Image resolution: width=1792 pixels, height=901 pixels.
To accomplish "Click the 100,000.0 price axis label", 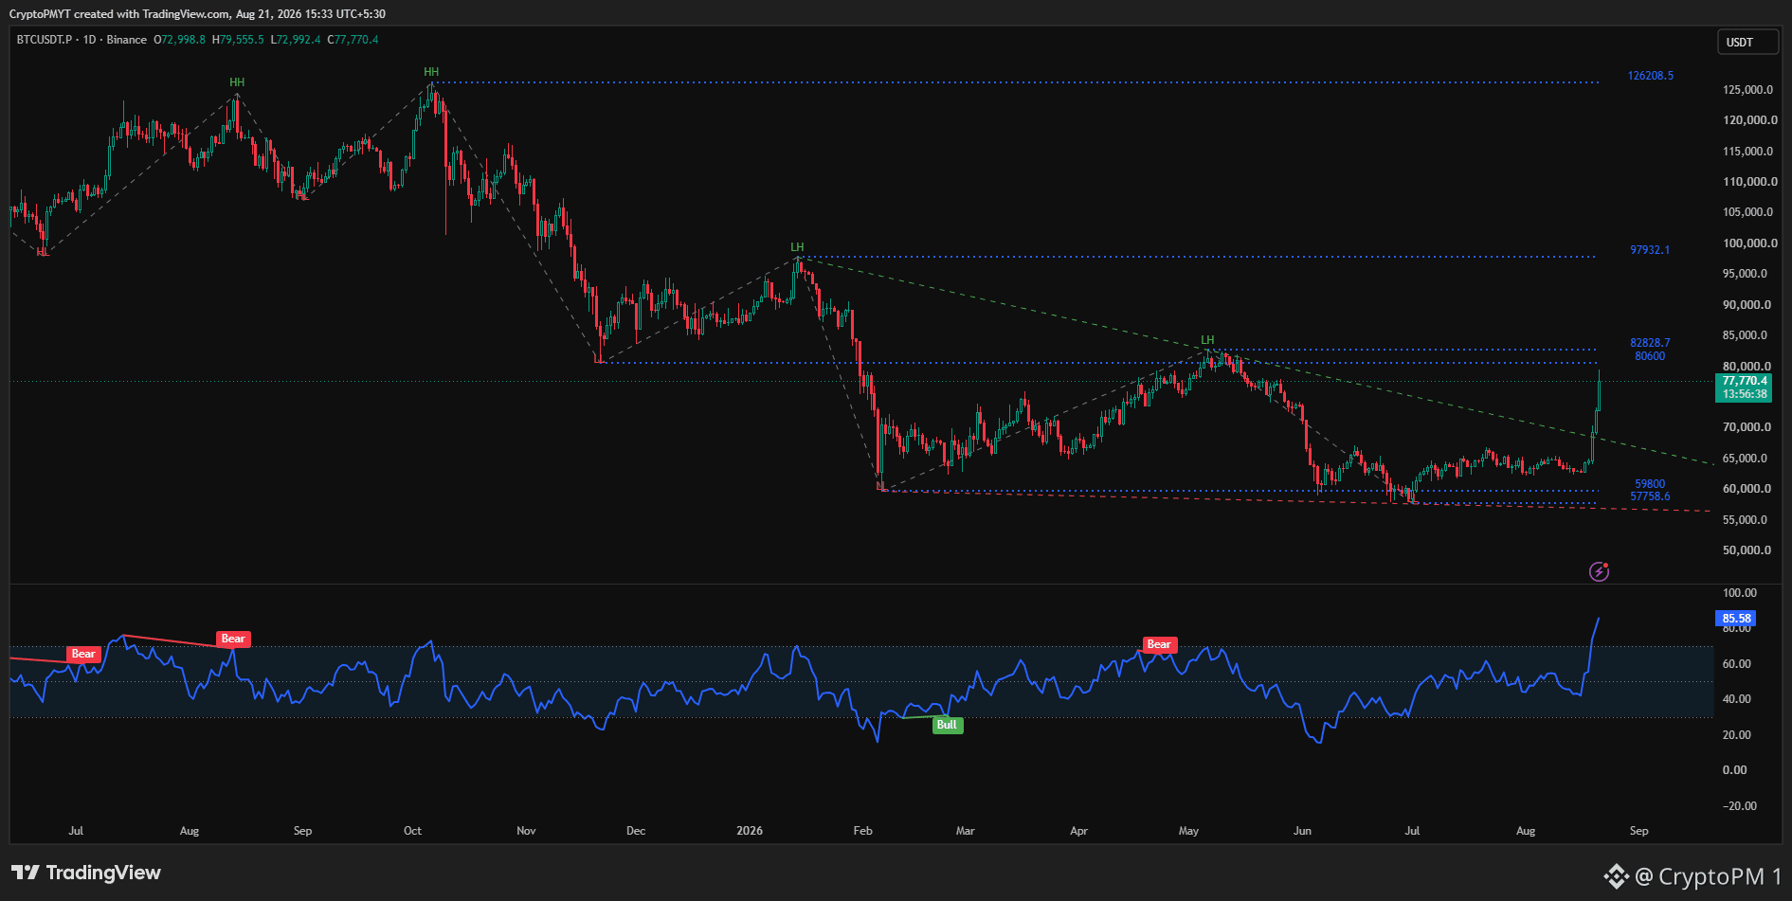I will pyautogui.click(x=1748, y=243).
